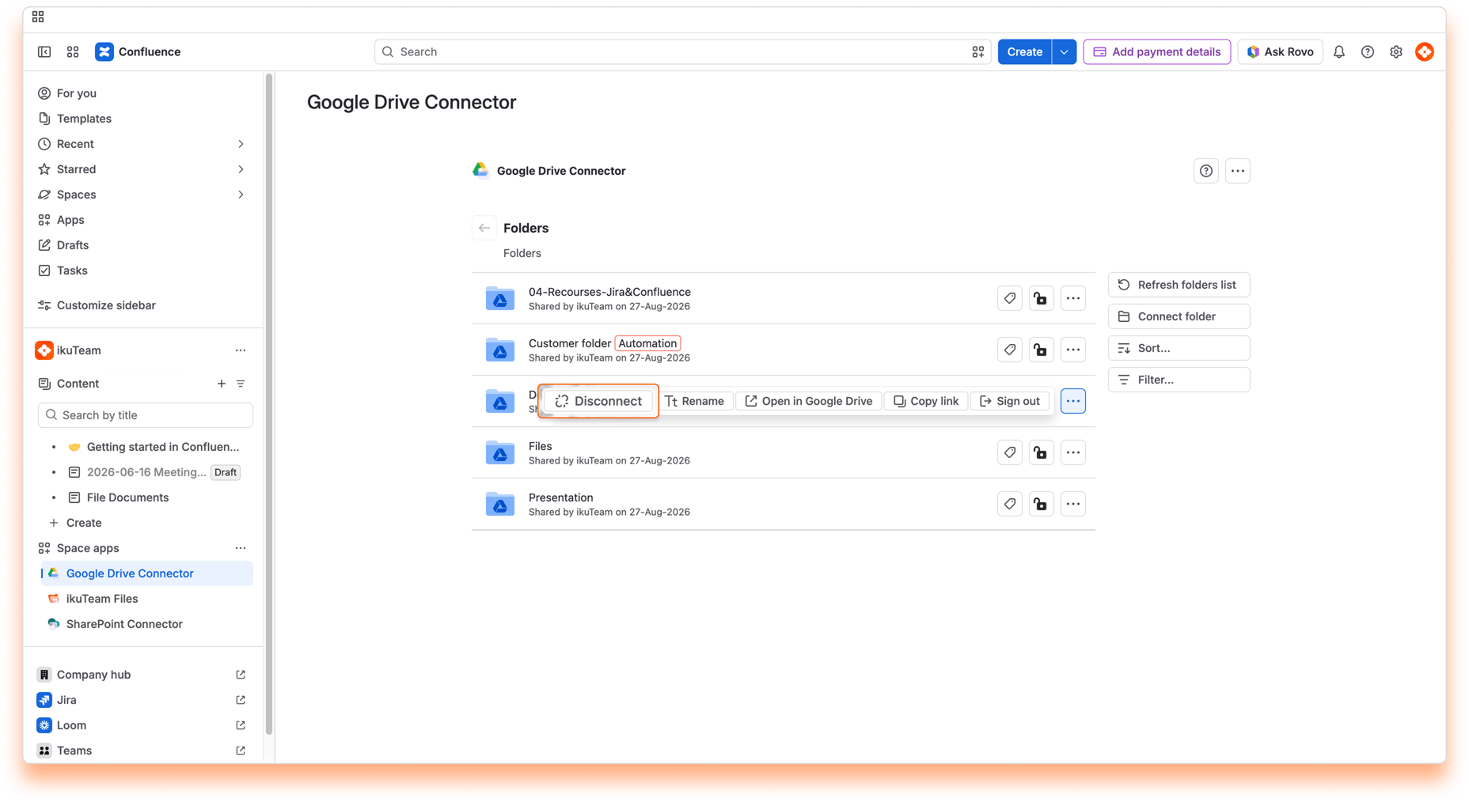Open the Create dropdown arrow
Viewport: 1469px width, 802px height.
[x=1065, y=51]
